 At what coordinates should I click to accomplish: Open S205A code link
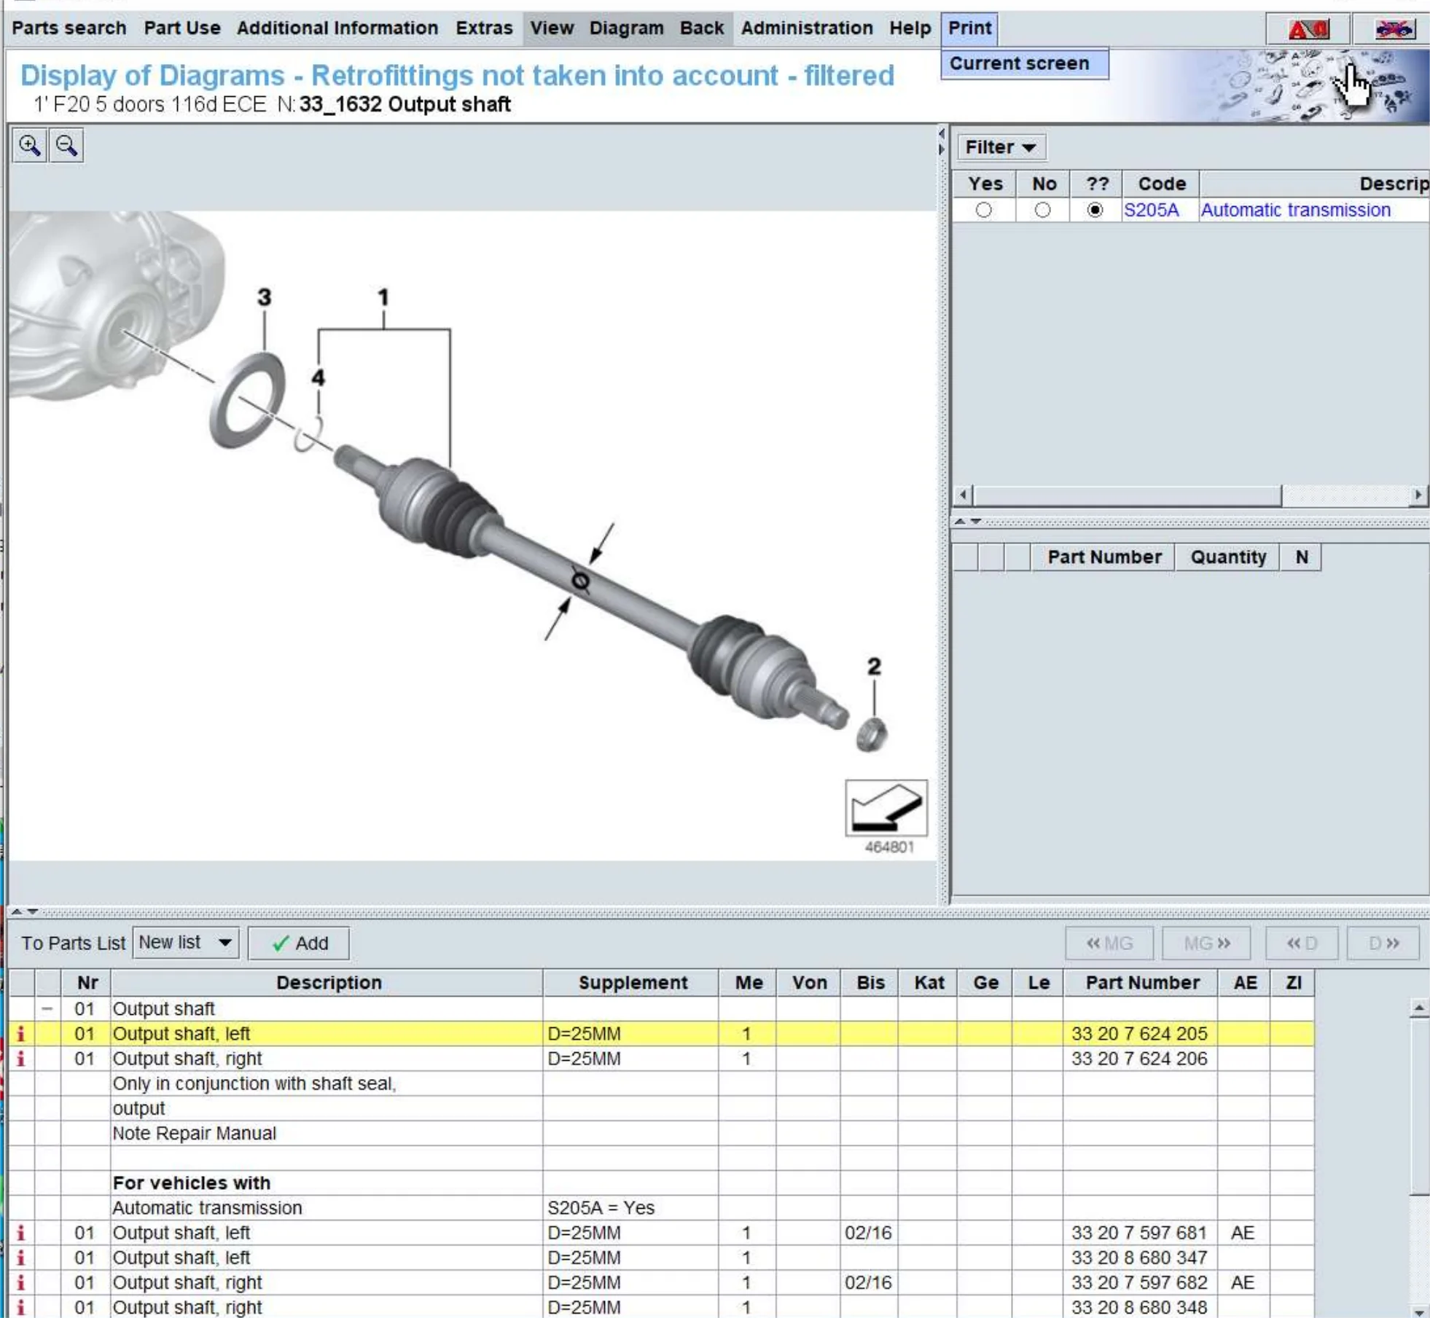tap(1151, 211)
